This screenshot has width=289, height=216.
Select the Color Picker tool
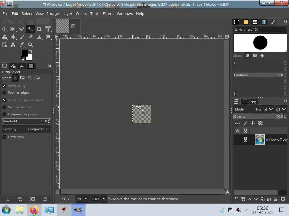coord(22,45)
